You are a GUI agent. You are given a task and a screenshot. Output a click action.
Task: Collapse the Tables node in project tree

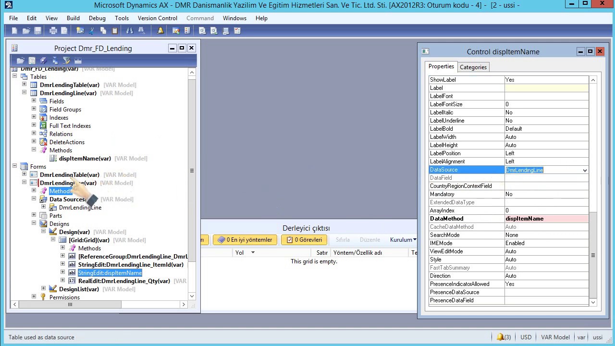[x=14, y=76]
